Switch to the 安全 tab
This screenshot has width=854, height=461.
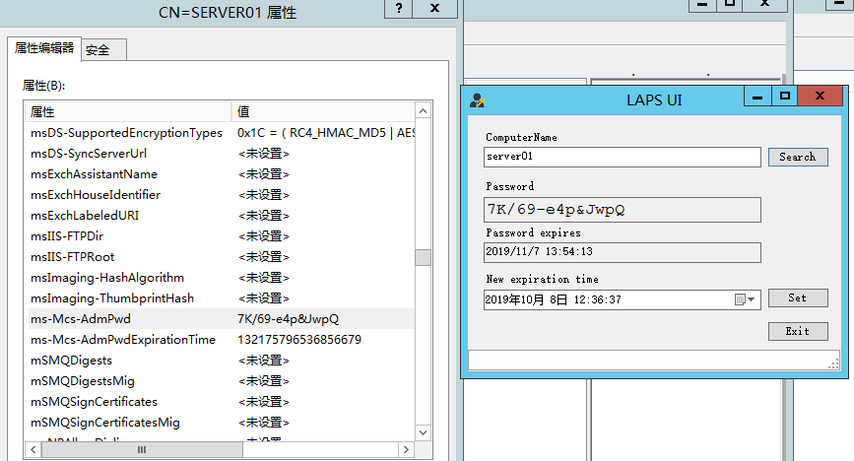pos(103,50)
